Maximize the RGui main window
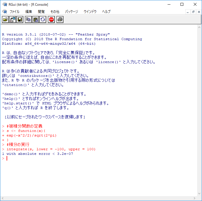Image resolution: width=202 pixels, height=201 pixels. point(182,4)
